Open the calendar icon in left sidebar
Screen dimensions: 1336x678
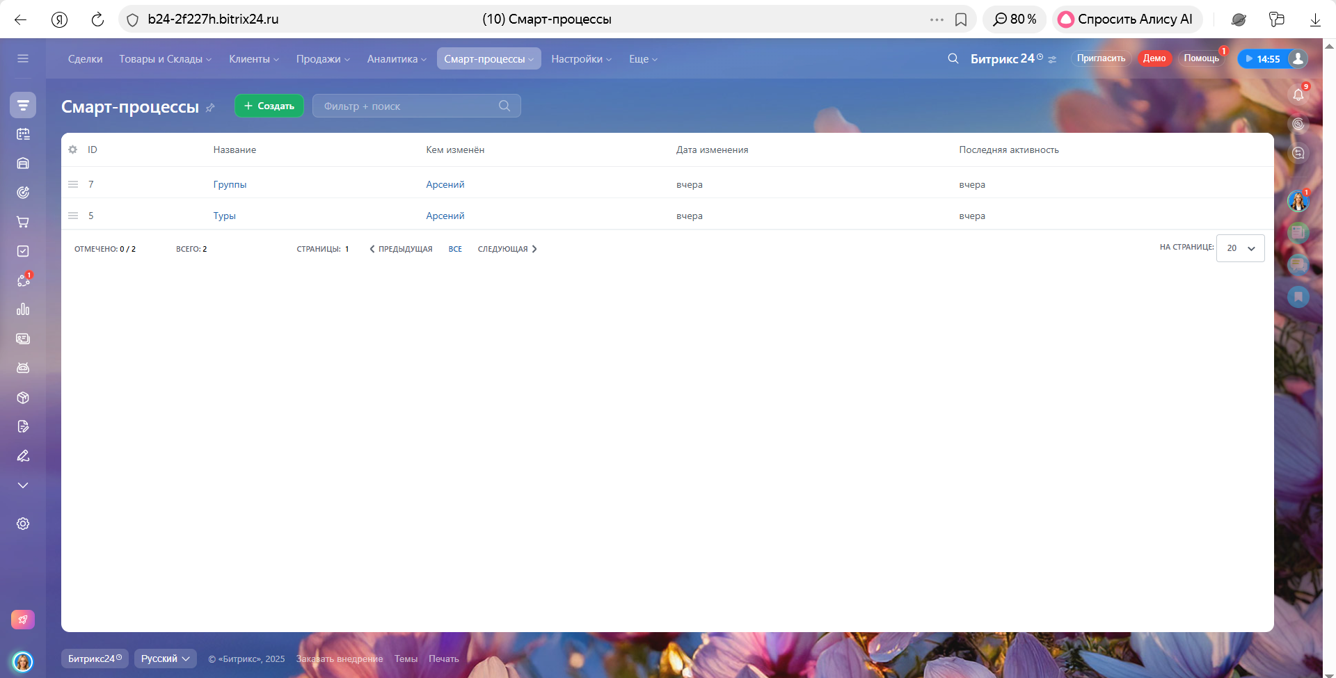pyautogui.click(x=23, y=134)
